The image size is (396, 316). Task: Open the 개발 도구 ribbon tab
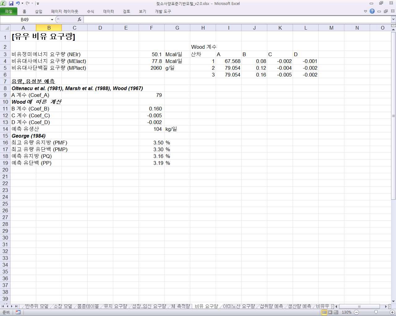coord(163,11)
